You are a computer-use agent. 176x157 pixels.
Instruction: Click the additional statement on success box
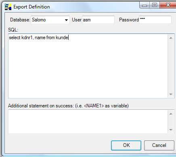88,121
